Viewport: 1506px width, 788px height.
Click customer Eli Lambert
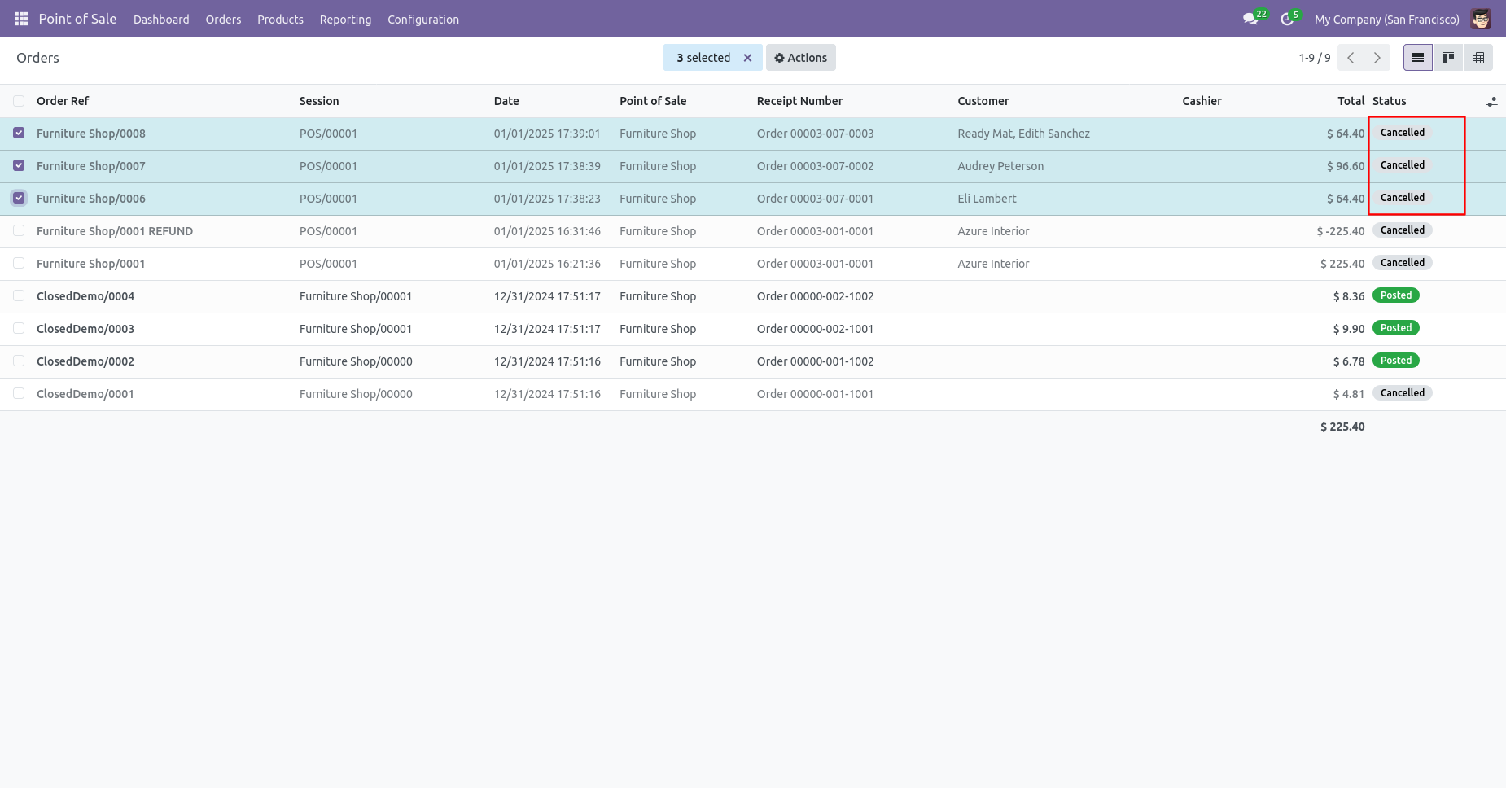coord(987,199)
